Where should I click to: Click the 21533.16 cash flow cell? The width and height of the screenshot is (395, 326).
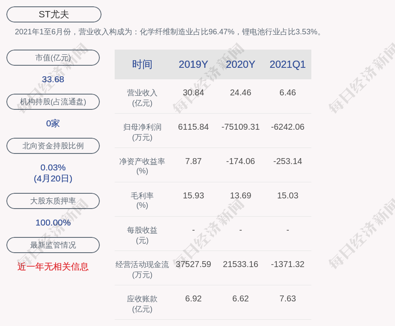(240, 264)
